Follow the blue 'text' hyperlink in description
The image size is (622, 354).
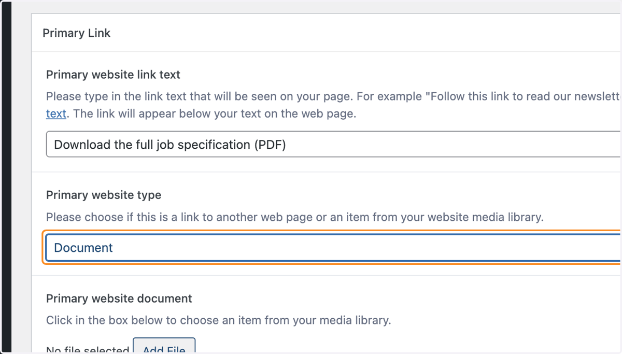pos(56,114)
